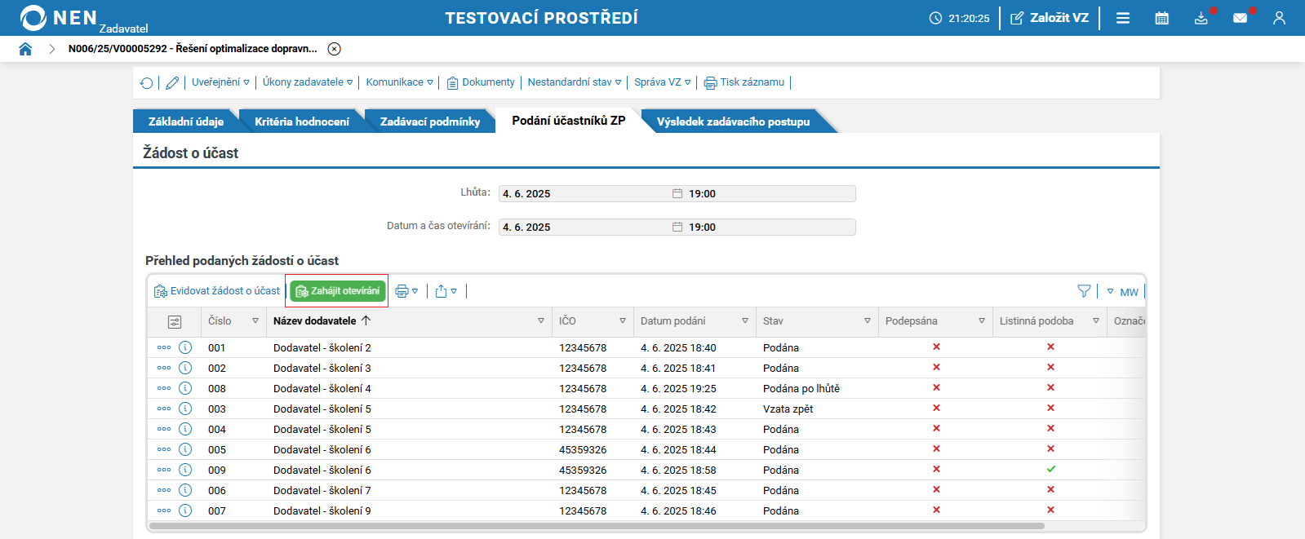
Task: Click the Lhůta date field
Action: pos(677,193)
